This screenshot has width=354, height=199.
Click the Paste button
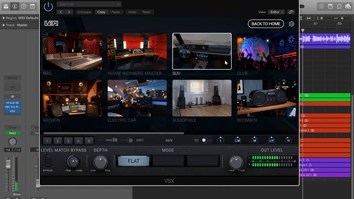(116, 12)
